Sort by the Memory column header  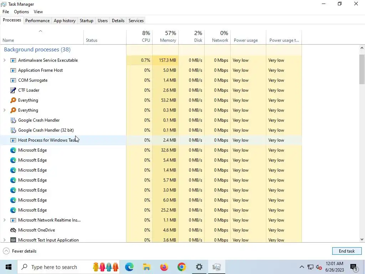pos(165,37)
